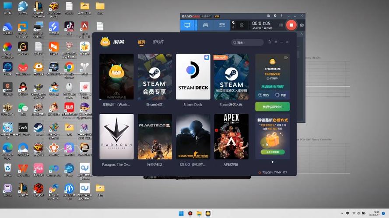Select the PlanetSide 2 desktop shortcut

84,148
